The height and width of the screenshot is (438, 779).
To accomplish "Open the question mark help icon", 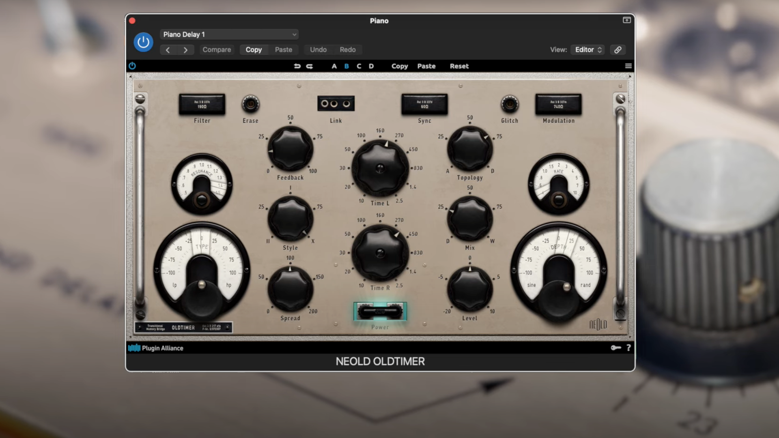I will click(628, 348).
